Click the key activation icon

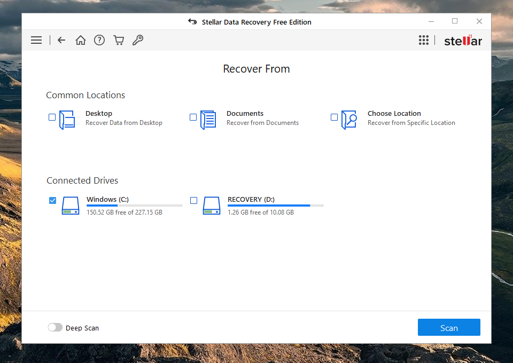pos(138,40)
